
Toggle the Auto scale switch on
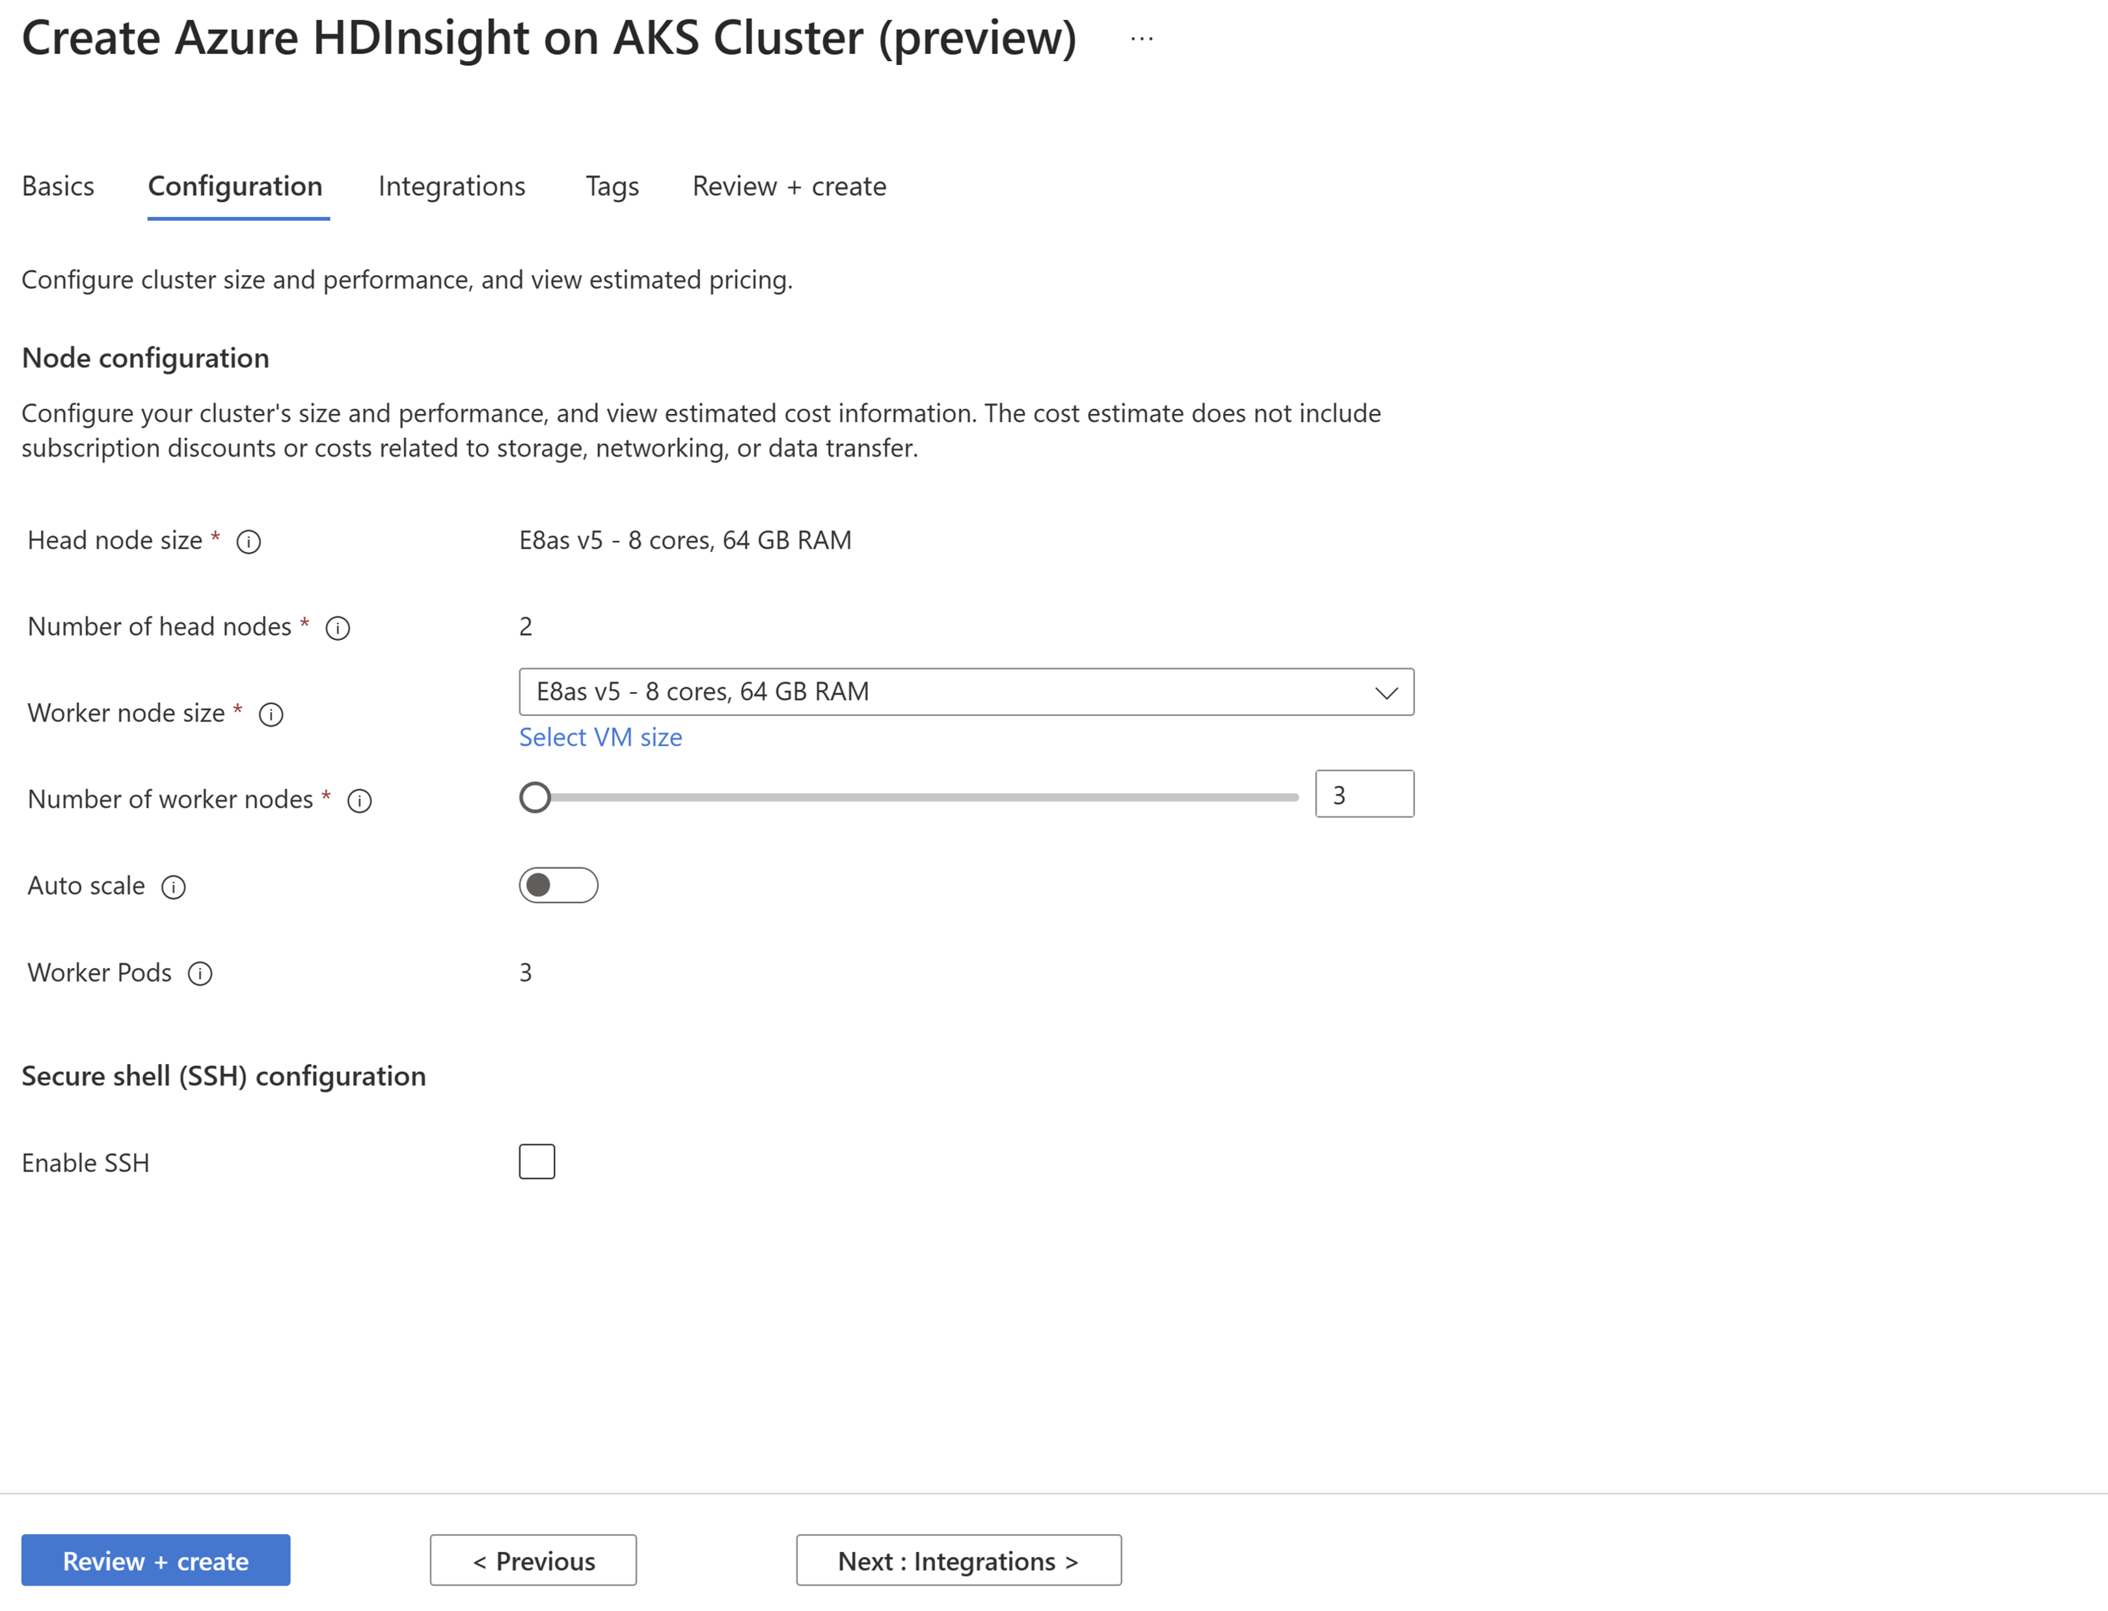(557, 883)
